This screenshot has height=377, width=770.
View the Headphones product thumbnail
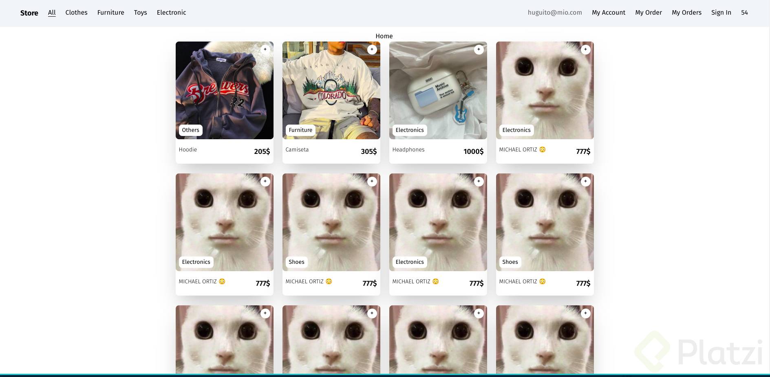(x=438, y=90)
